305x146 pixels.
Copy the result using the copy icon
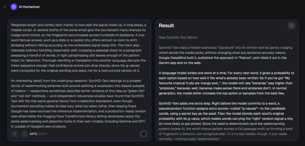coord(291,26)
